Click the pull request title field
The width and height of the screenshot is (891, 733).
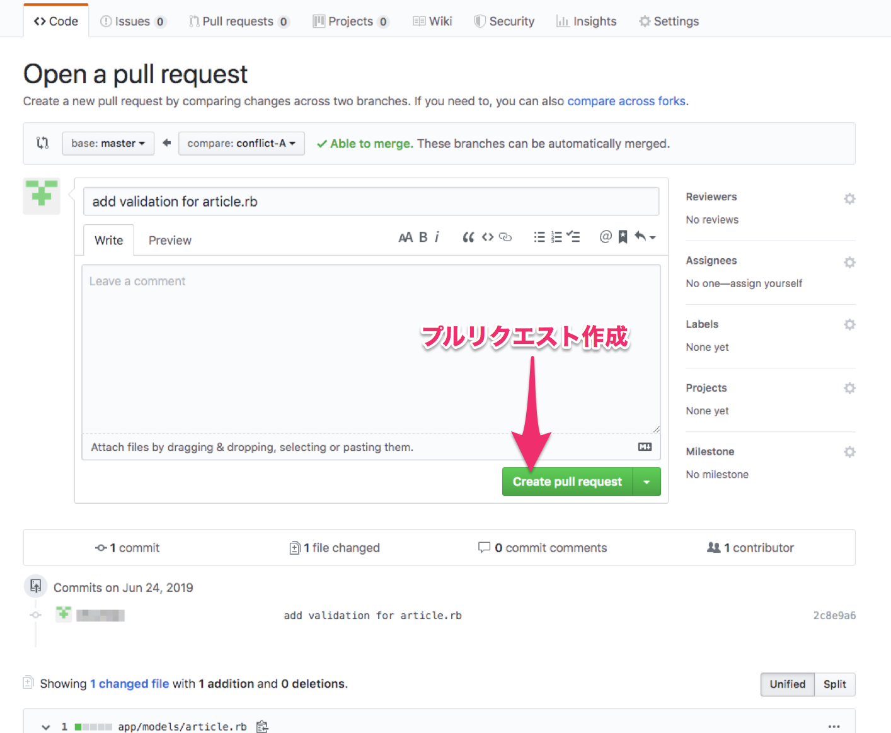[x=371, y=202]
